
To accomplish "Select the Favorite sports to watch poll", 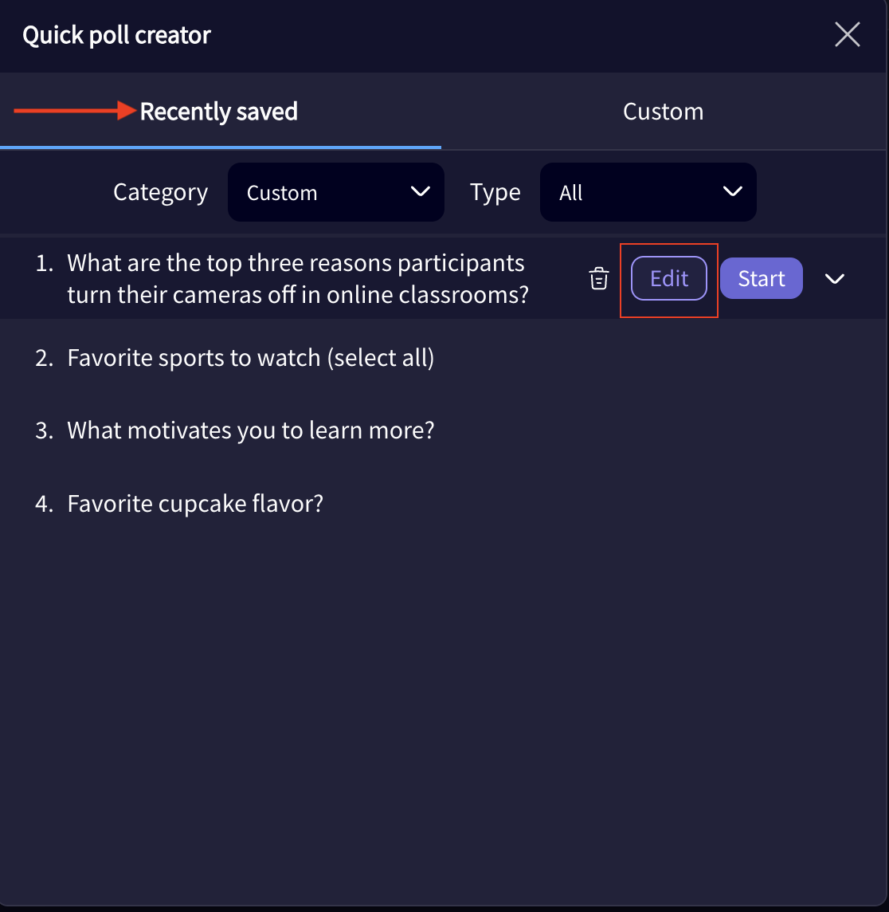I will 250,357.
